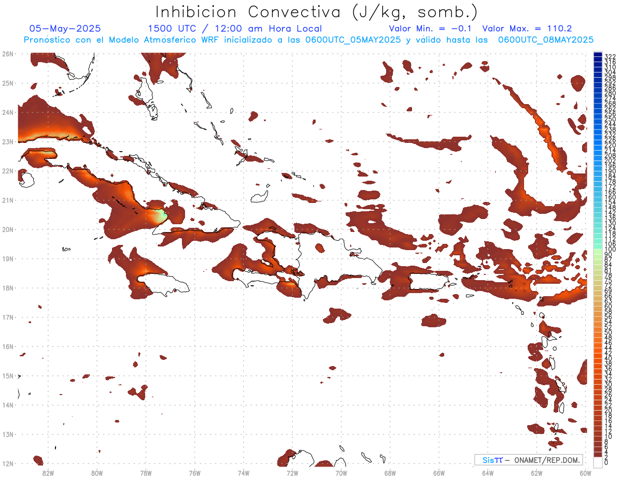Click the 12N latitude label
The width and height of the screenshot is (622, 480).
[x=8, y=463]
